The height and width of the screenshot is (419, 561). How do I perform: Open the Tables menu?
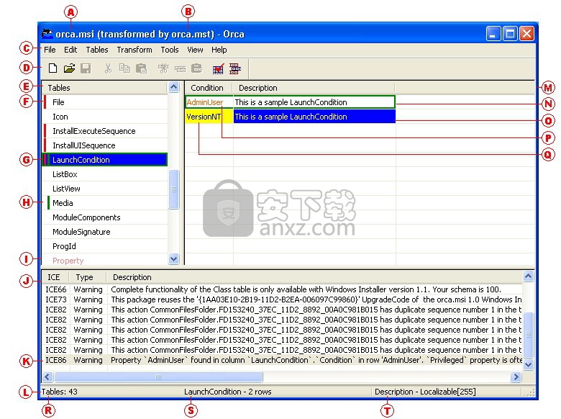(97, 50)
